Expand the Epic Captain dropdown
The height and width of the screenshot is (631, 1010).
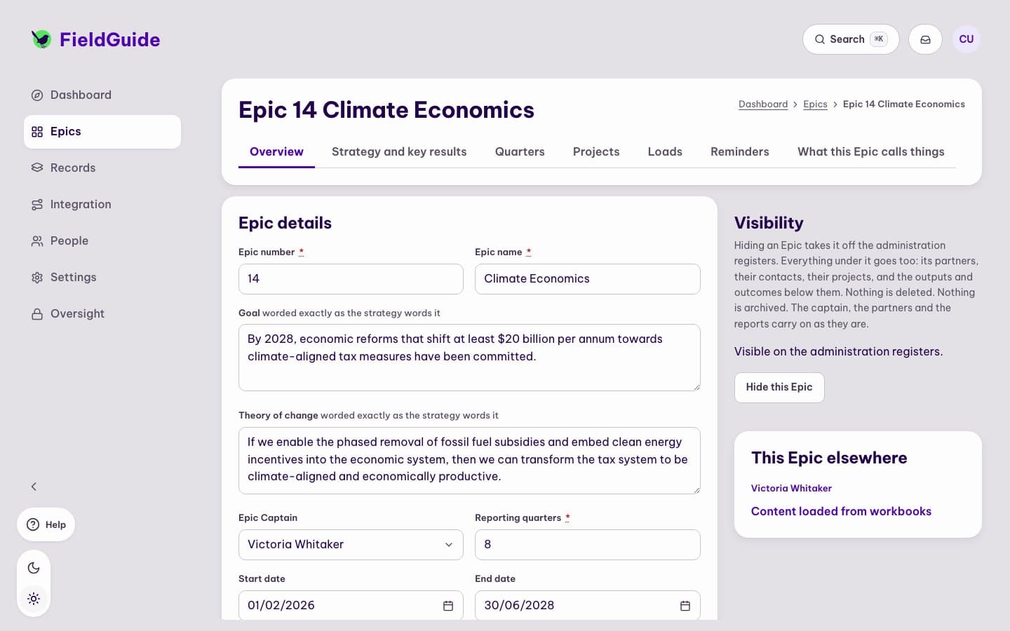(351, 545)
